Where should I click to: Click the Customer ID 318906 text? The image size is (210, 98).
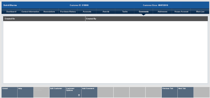[79, 5]
